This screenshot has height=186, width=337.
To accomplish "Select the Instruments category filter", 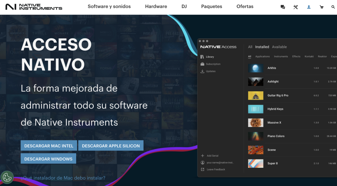I will tap(281, 57).
